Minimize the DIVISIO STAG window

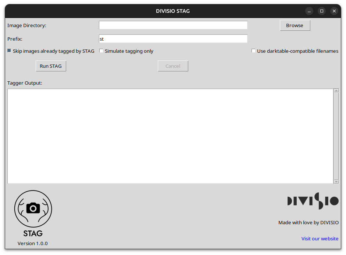[x=309, y=11]
